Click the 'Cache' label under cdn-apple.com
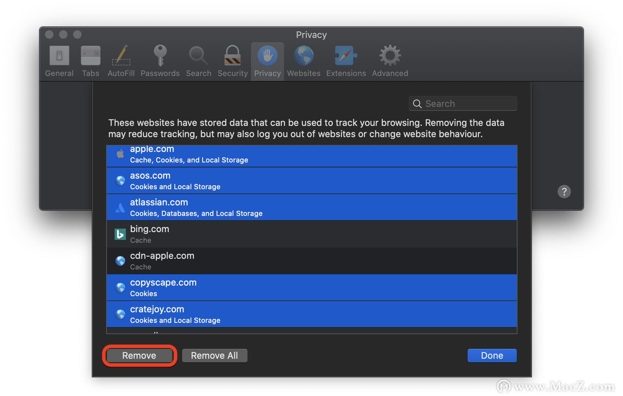Viewport: 623px width, 396px height. [141, 267]
